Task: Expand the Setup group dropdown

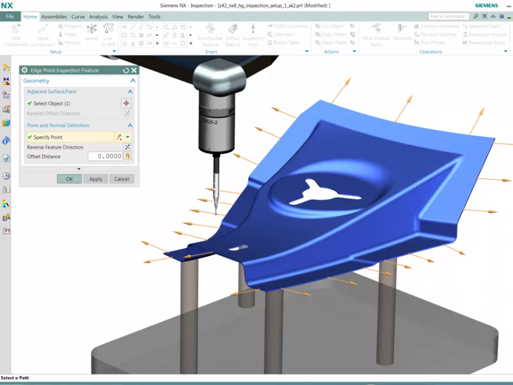Action: tap(114, 51)
